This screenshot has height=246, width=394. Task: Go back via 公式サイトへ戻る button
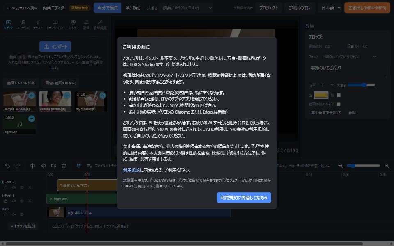coord(22,8)
